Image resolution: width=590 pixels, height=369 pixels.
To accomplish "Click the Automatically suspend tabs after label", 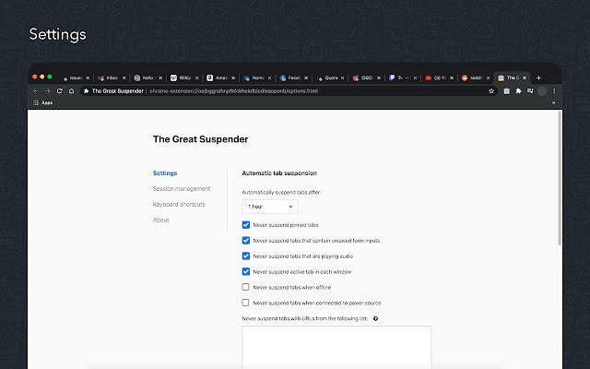I will click(281, 192).
